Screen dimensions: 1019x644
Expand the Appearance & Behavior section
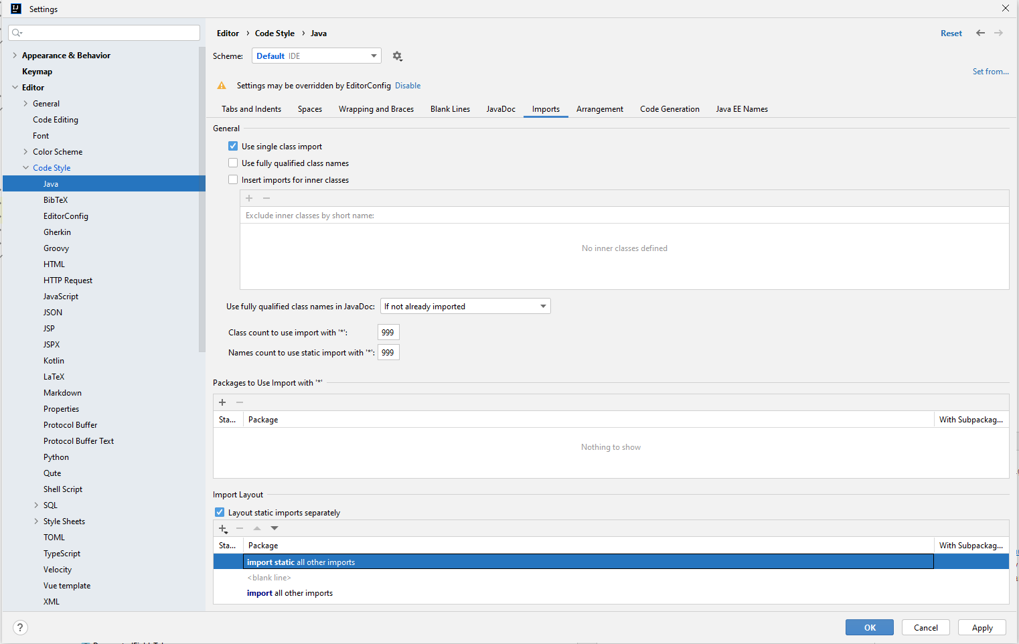[15, 55]
